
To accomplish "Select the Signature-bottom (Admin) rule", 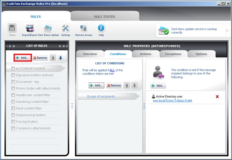I will pos(35,75).
